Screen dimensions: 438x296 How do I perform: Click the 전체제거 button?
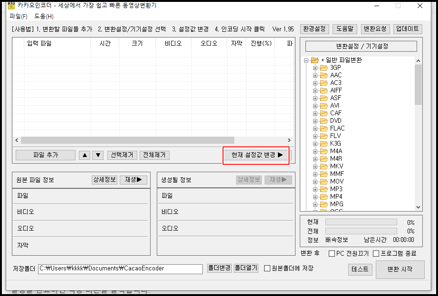[x=154, y=155]
